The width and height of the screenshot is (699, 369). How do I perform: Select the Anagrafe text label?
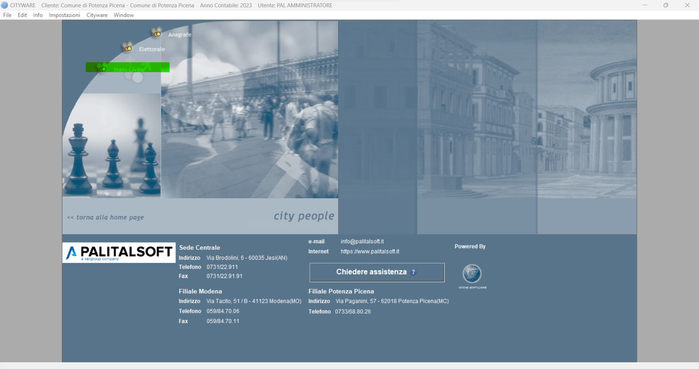[x=179, y=35]
